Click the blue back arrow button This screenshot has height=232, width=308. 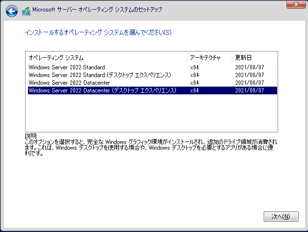[x=12, y=11]
